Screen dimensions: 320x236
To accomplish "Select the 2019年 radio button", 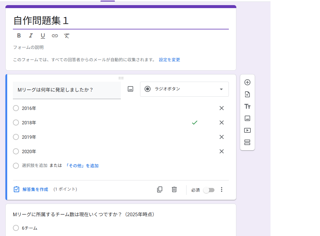I will coord(16,137).
